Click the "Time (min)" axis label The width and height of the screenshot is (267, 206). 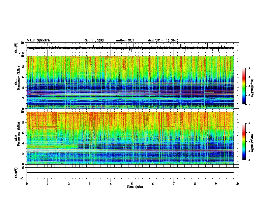point(135,187)
